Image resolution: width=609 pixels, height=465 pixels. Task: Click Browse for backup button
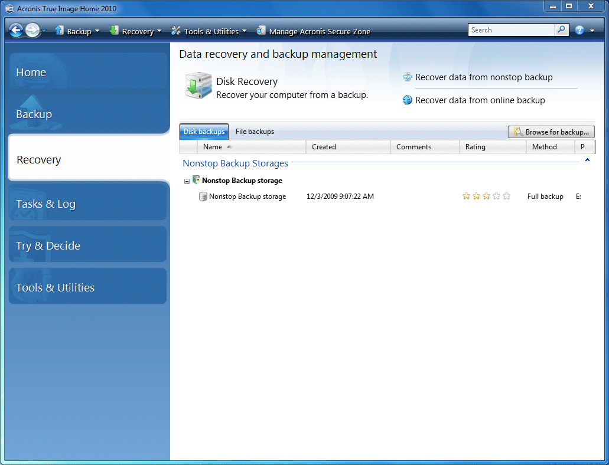coord(551,132)
